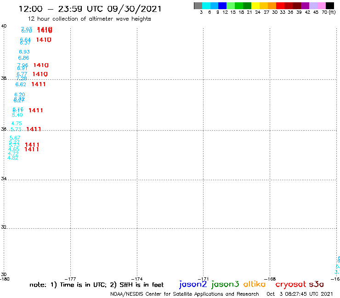The image size is (340, 298).
Task: Click the longitude axis label -180
Action: coord(5,279)
